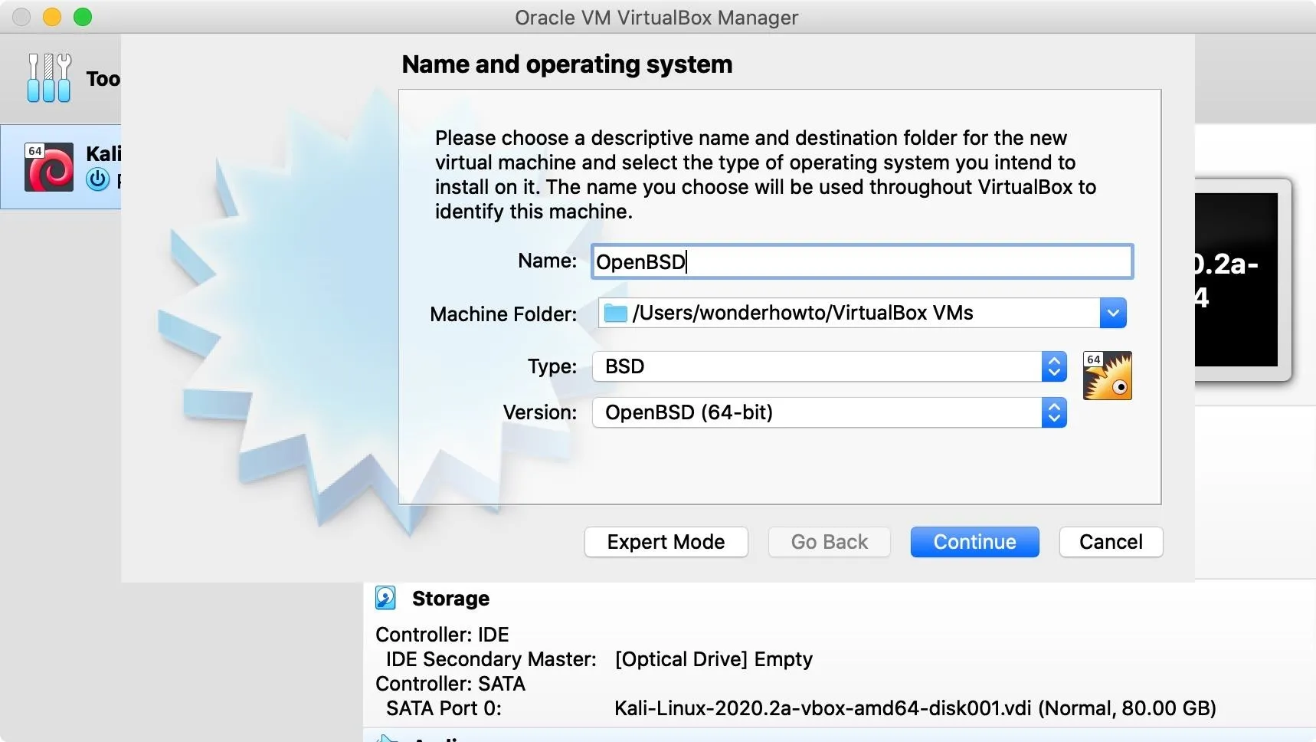Click the yellow minimize window button
Viewport: 1316px width, 742px height.
(52, 17)
